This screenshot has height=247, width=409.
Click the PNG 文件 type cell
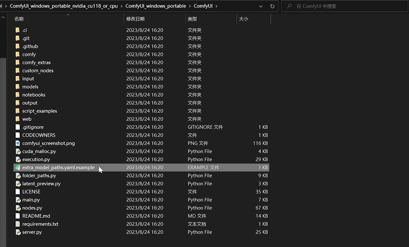click(198, 144)
